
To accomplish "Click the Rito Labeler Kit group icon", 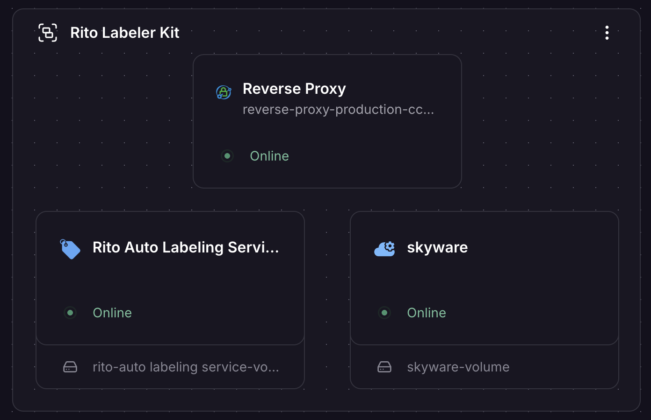I will (x=48, y=33).
